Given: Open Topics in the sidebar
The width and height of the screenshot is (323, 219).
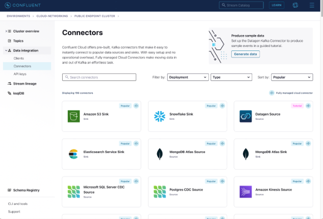Looking at the screenshot, I should 18,41.
